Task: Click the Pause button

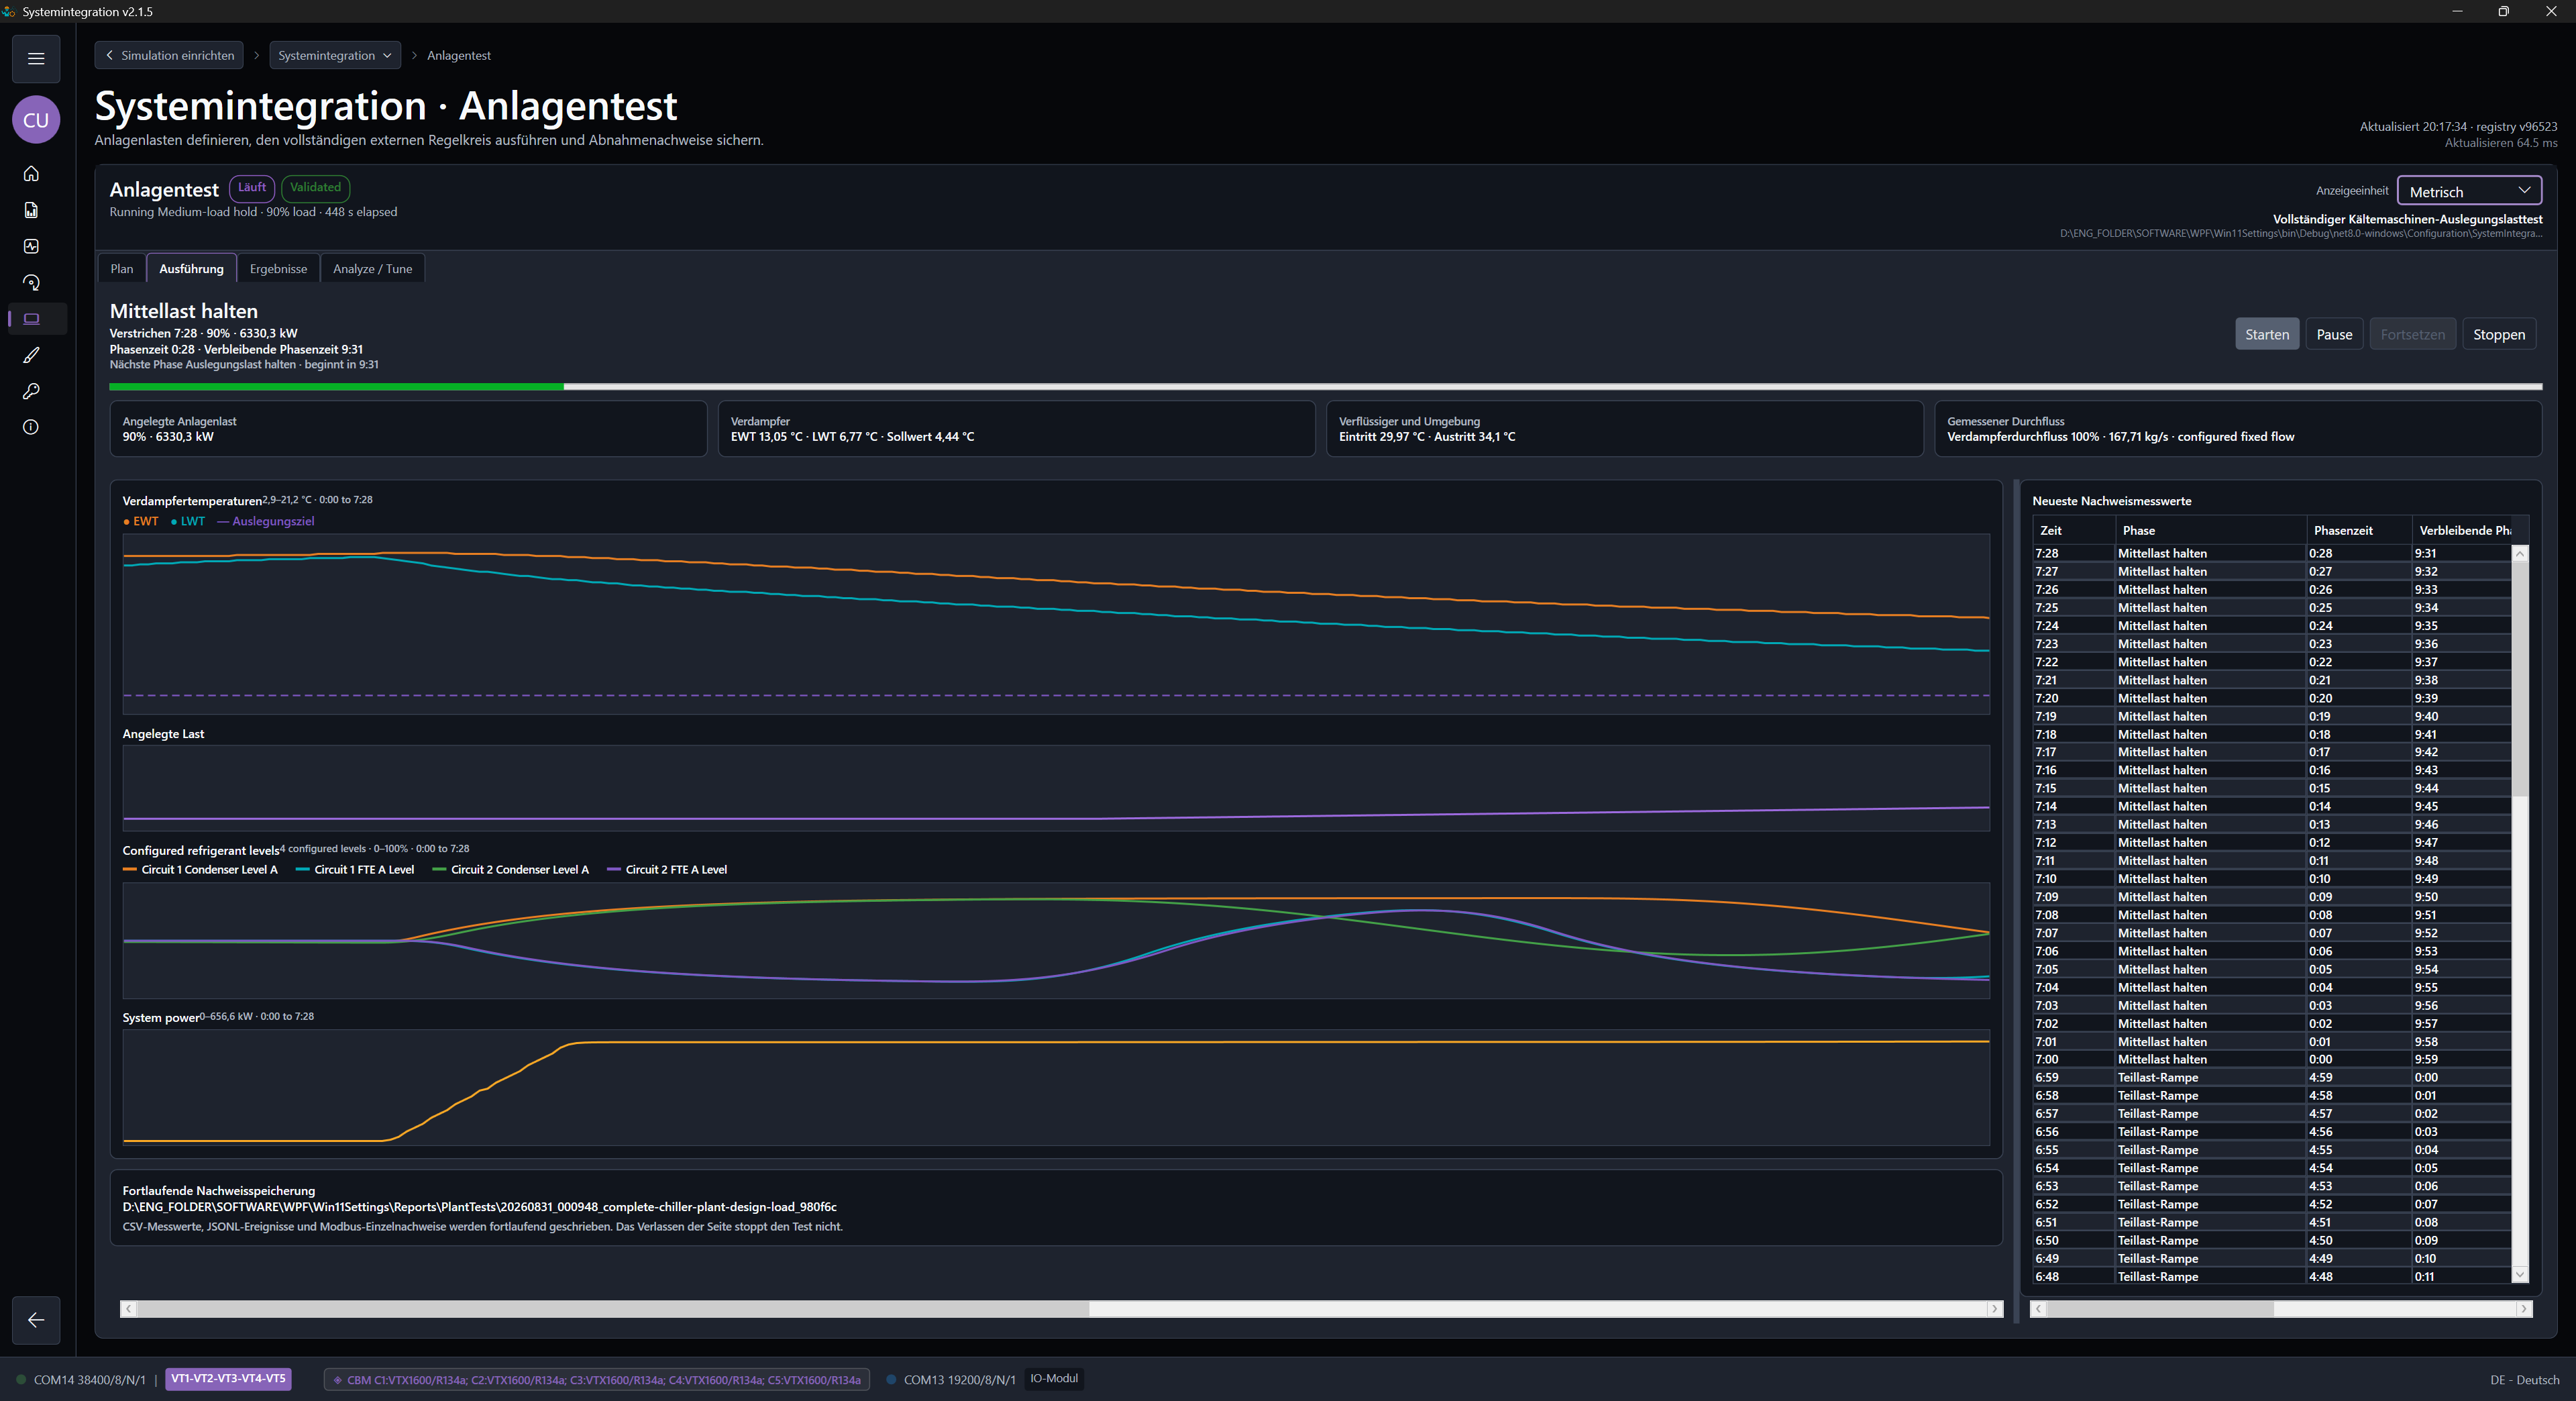Action: click(x=2334, y=334)
